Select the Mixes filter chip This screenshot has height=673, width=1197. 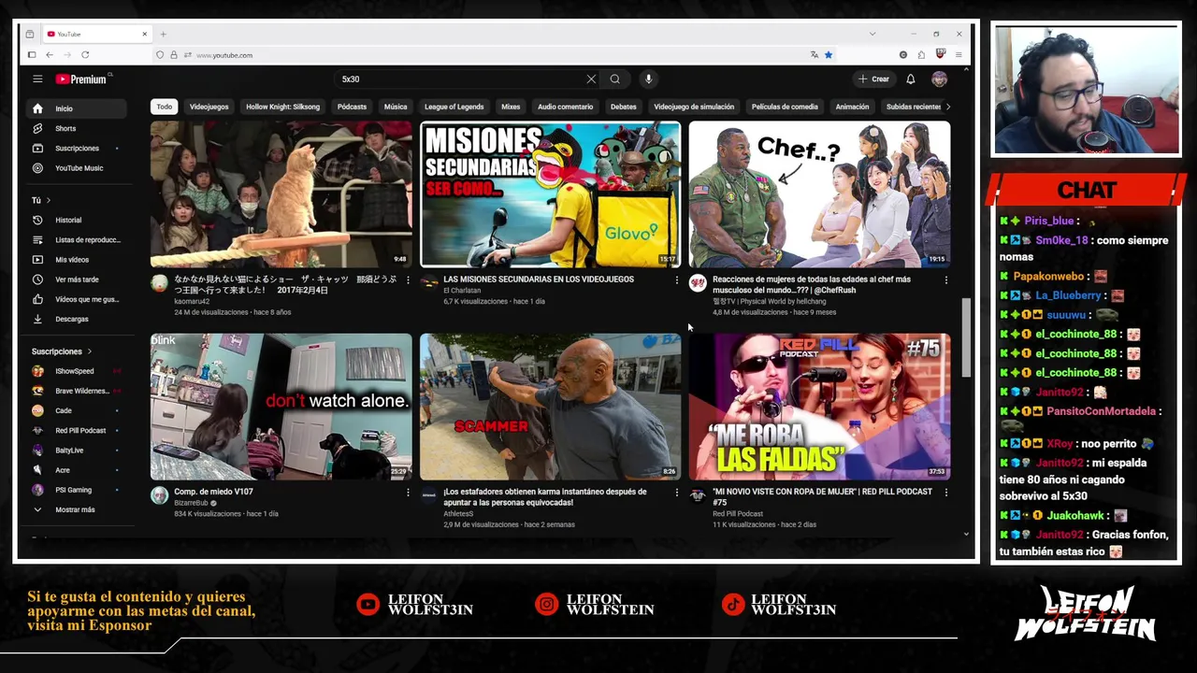click(511, 107)
